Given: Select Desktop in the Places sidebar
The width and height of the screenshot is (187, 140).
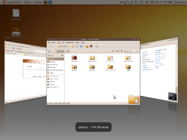Looking at the screenshot, I should point(56,62).
